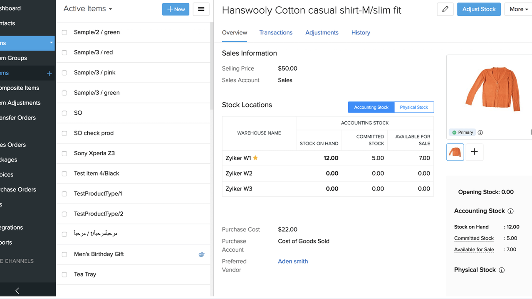Collapse sidebar using the bottom arrow
Viewport: 532px width, 299px height.
click(x=17, y=291)
